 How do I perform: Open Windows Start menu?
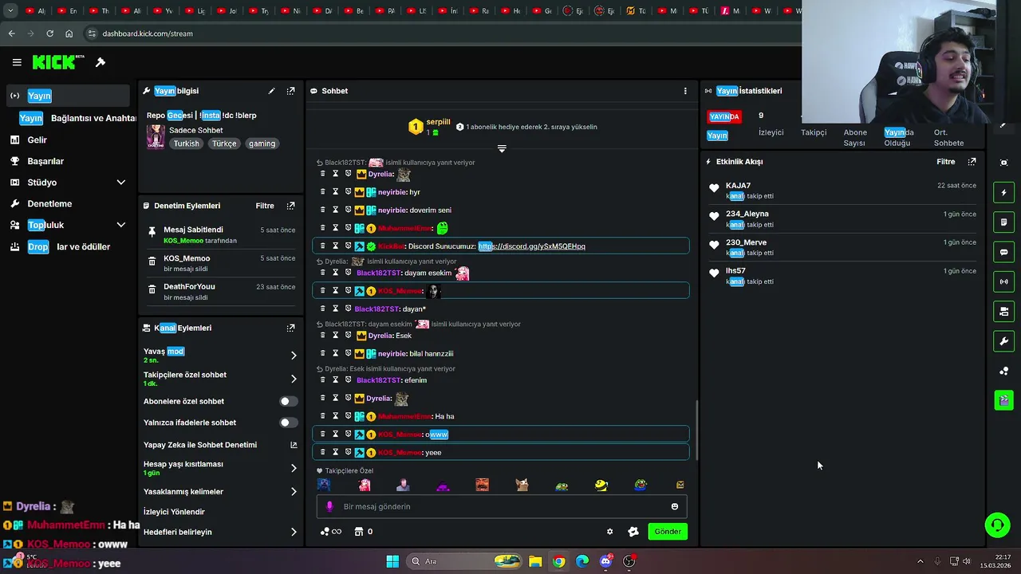point(392,561)
